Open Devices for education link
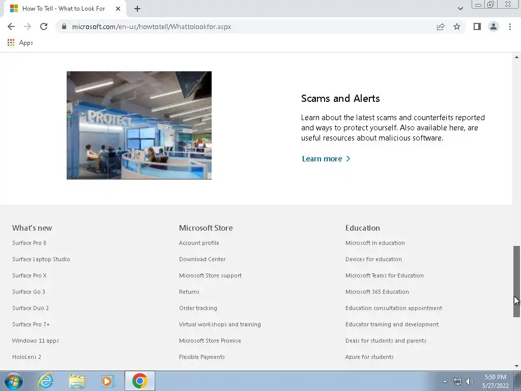This screenshot has width=521, height=391. (x=374, y=259)
